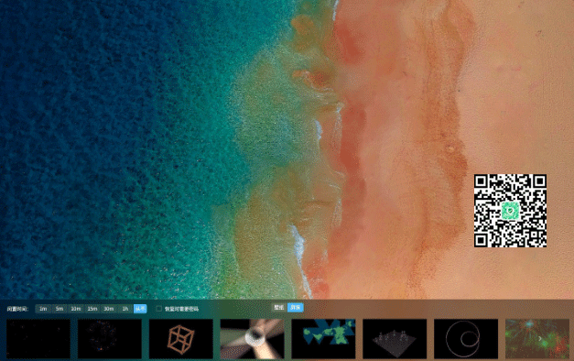Pick the 30m idle time option
This screenshot has width=574, height=361.
(109, 309)
